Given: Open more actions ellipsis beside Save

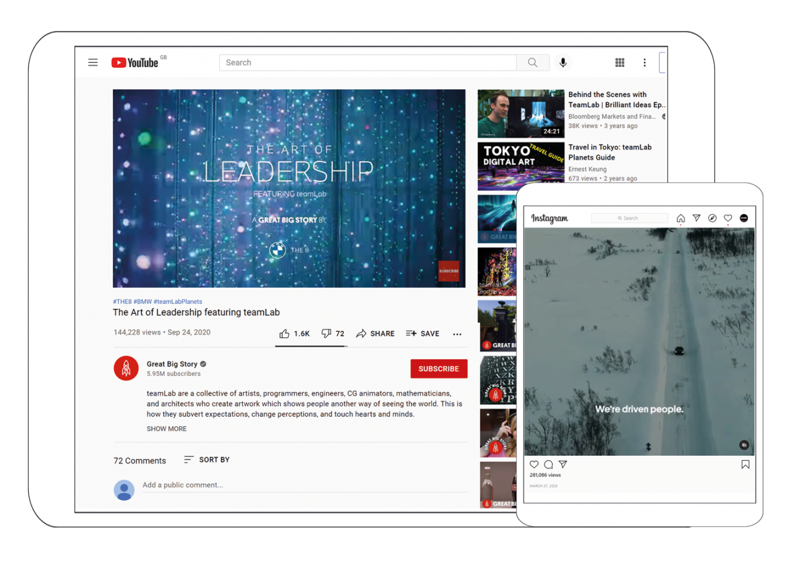Looking at the screenshot, I should [457, 334].
